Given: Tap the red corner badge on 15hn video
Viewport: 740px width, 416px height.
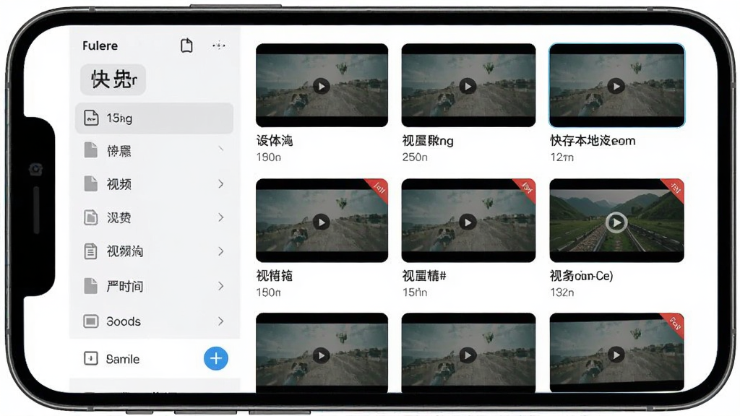Looking at the screenshot, I should coord(526,189).
